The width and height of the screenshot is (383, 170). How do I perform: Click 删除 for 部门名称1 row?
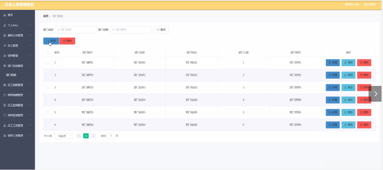(364, 63)
